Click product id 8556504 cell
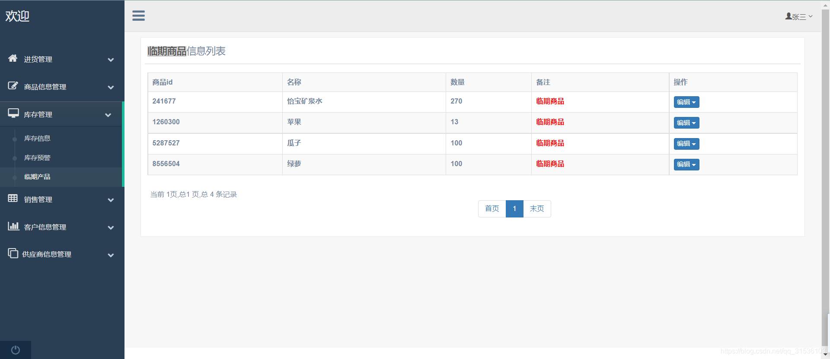The height and width of the screenshot is (359, 830). (215, 164)
